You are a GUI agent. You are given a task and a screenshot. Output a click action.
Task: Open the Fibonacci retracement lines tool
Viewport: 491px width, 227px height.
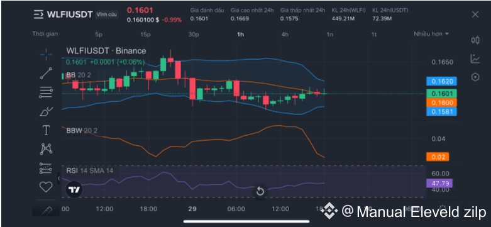[46, 92]
